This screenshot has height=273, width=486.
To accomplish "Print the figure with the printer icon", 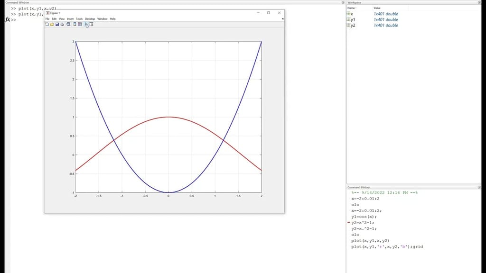I will (x=62, y=24).
